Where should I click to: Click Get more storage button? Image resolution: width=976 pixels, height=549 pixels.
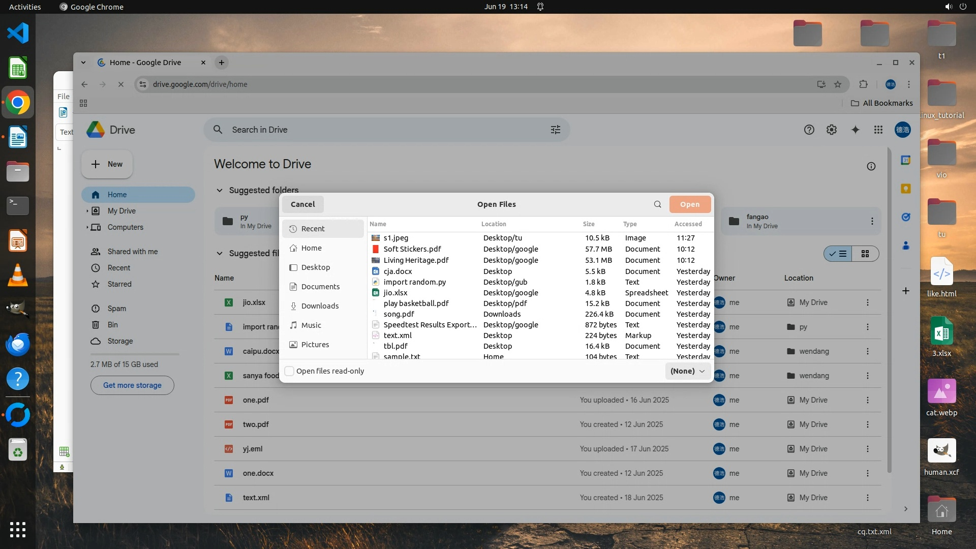(132, 385)
